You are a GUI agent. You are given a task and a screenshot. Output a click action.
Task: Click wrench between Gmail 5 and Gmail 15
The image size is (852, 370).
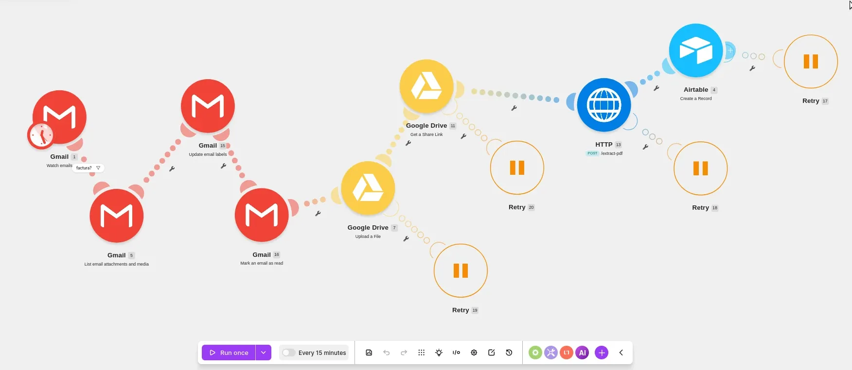(x=172, y=169)
